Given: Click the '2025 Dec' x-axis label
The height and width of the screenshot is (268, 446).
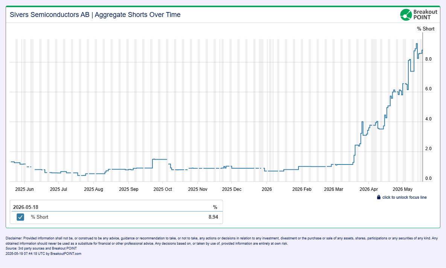Looking at the screenshot, I should click(231, 189).
